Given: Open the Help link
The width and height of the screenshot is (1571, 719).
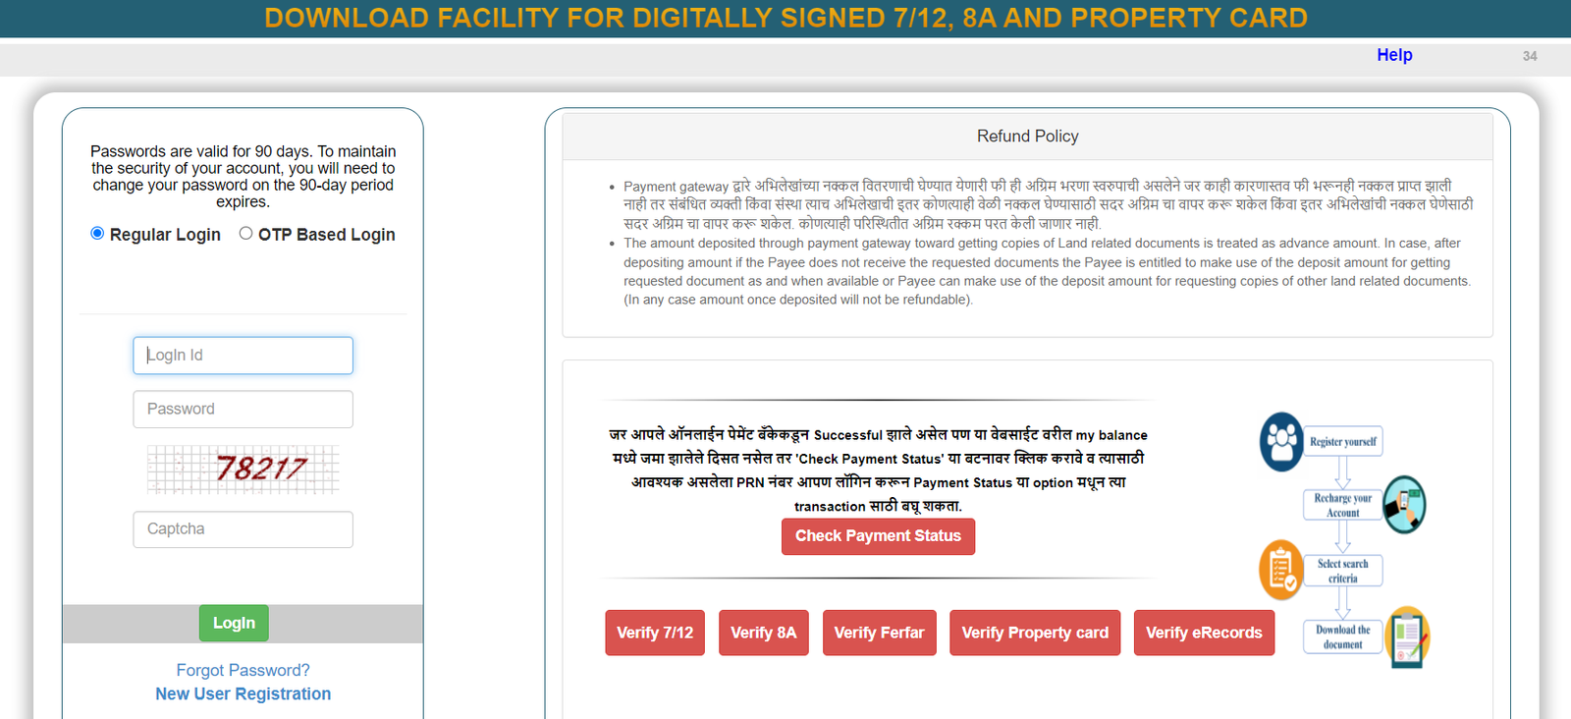Looking at the screenshot, I should (x=1394, y=55).
